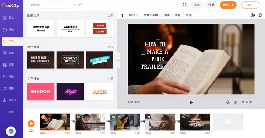The width and height of the screenshot is (265, 138).
Task: Select storyboard clip 02
Action: [90, 122]
